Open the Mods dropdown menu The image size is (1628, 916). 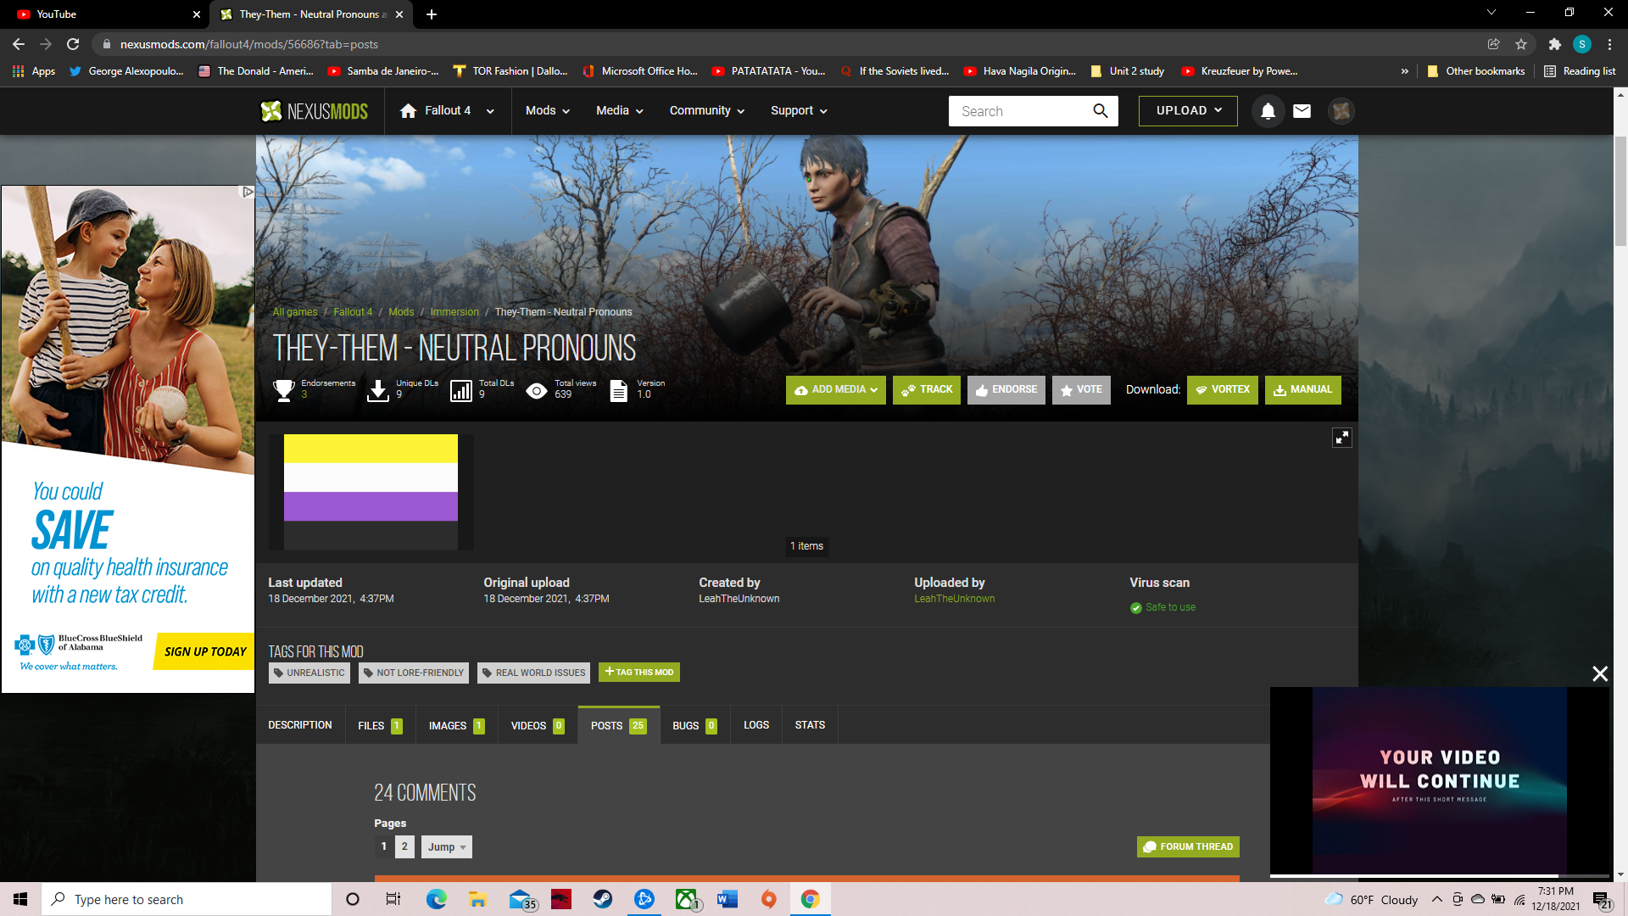tap(548, 111)
